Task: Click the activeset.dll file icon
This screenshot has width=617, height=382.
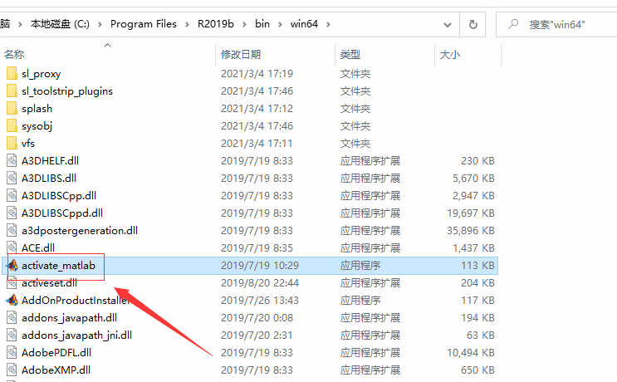Action: click(12, 282)
